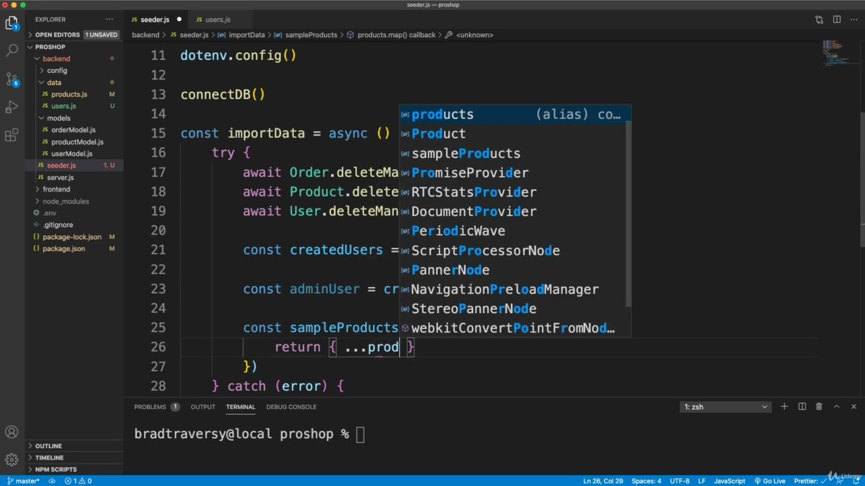Change language mode JavaScript in status bar
Viewport: 865px width, 486px height.
click(x=730, y=481)
